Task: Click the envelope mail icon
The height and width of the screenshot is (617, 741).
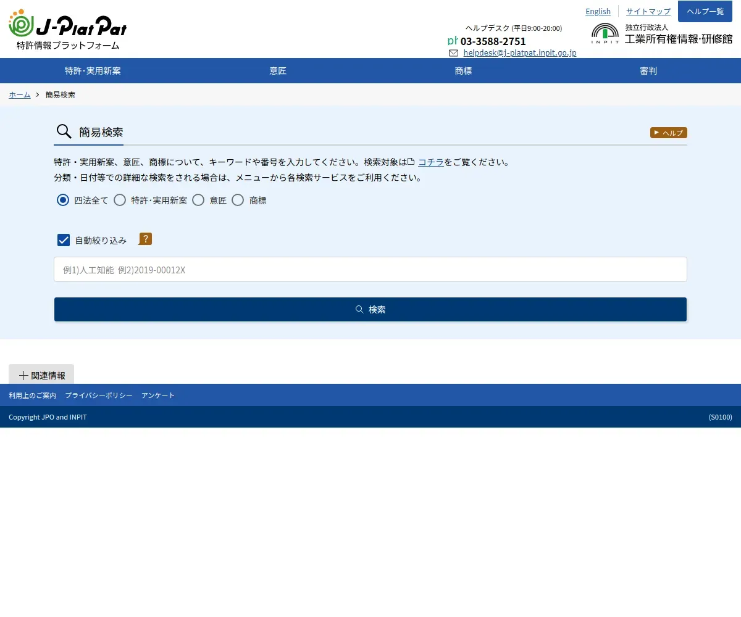Action: 454,53
